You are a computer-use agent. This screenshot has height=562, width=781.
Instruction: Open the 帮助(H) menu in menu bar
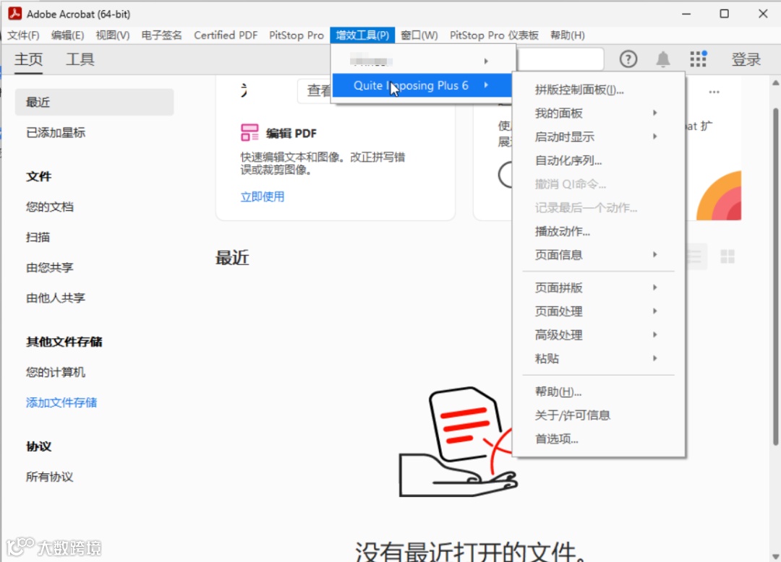pyautogui.click(x=568, y=35)
